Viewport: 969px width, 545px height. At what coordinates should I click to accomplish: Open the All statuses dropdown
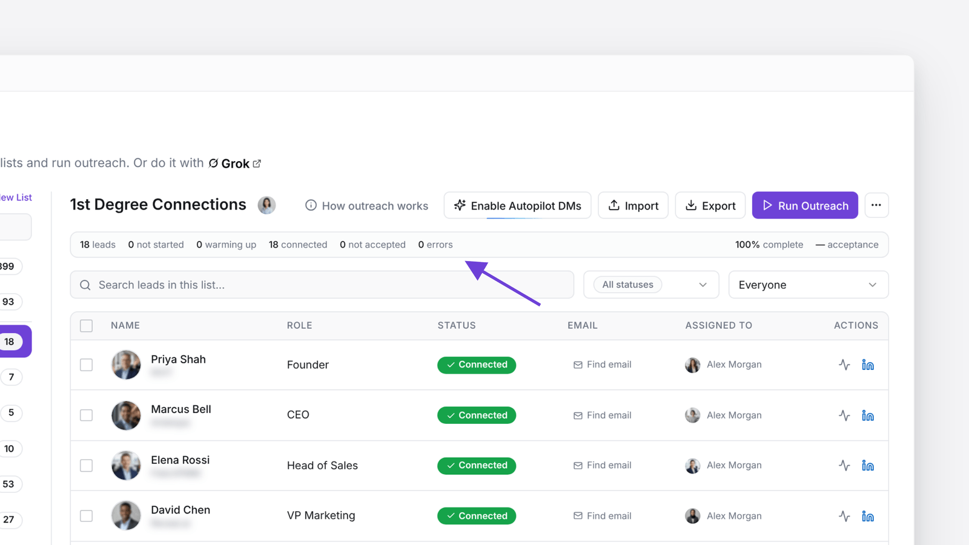click(x=651, y=285)
